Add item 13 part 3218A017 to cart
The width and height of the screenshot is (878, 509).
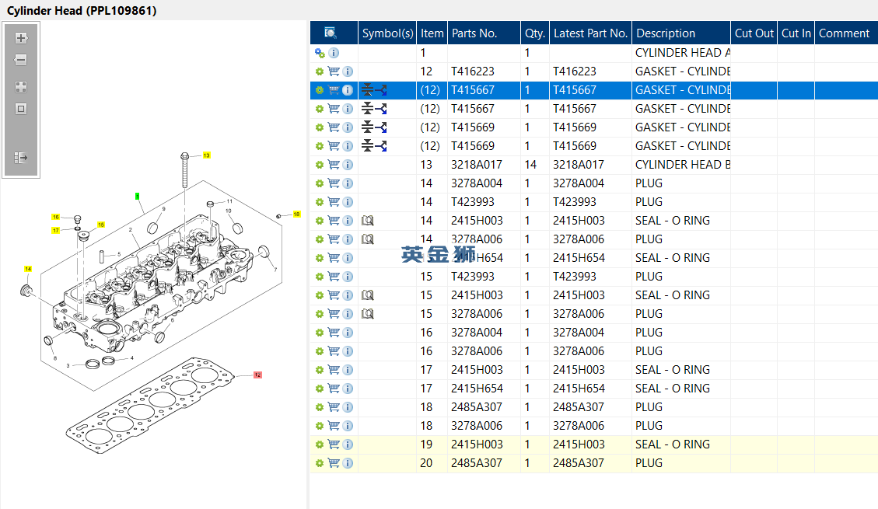pyautogui.click(x=334, y=165)
